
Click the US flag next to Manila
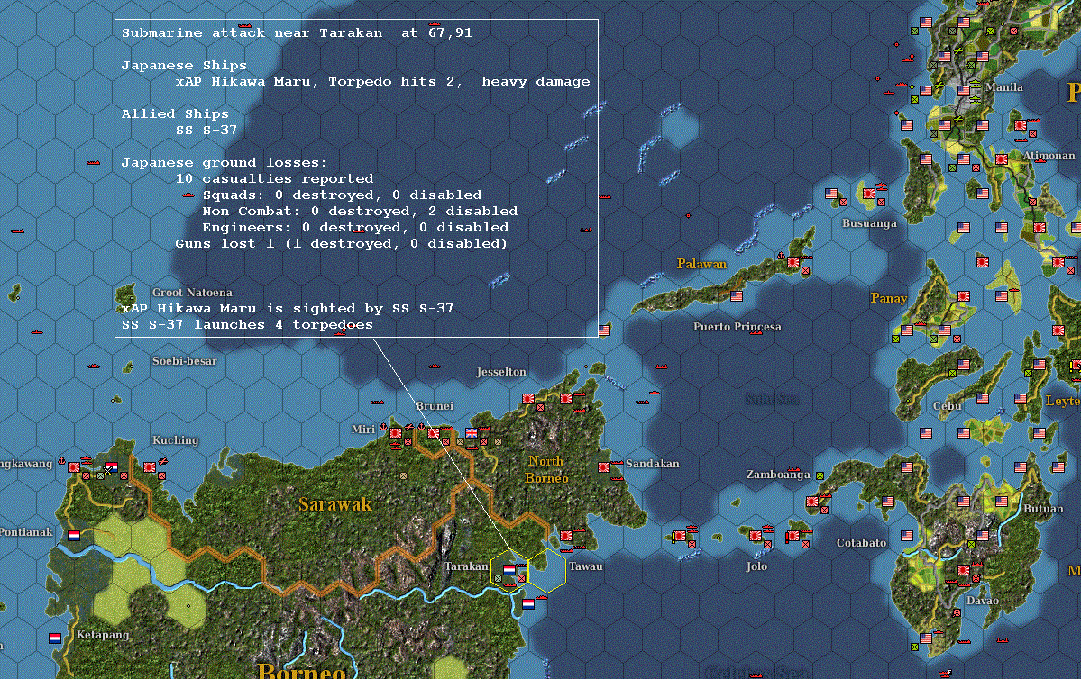[x=964, y=92]
